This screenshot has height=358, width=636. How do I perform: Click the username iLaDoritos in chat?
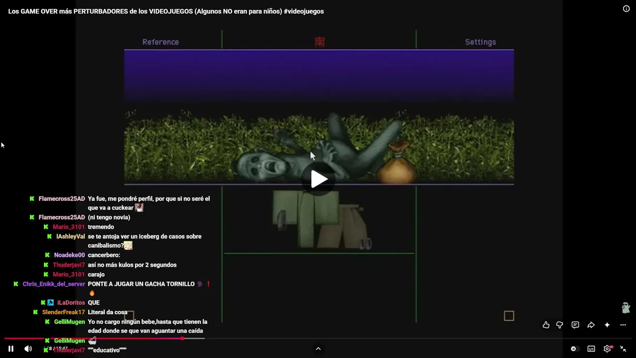pos(71,303)
